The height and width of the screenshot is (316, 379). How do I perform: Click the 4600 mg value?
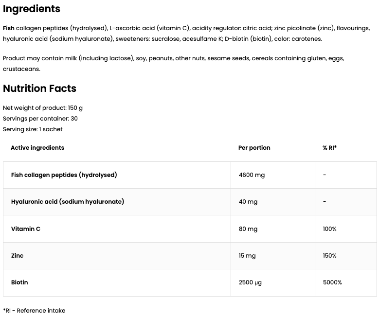tap(252, 175)
